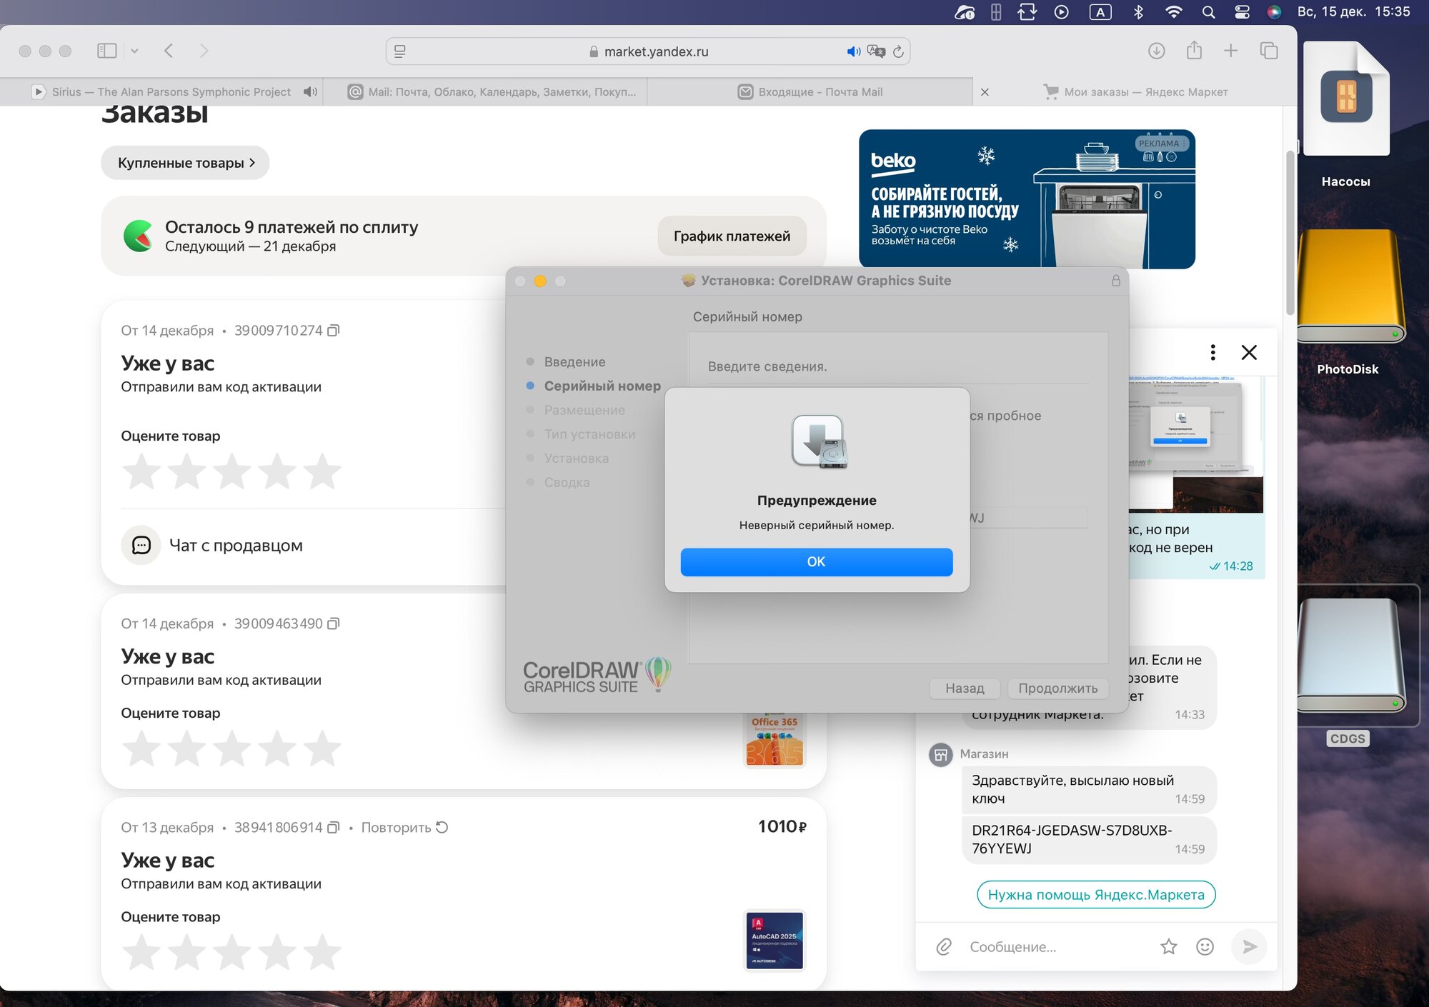The height and width of the screenshot is (1007, 1429).
Task: Open the AutoCAD 2025 product thumbnail
Action: [x=775, y=941]
